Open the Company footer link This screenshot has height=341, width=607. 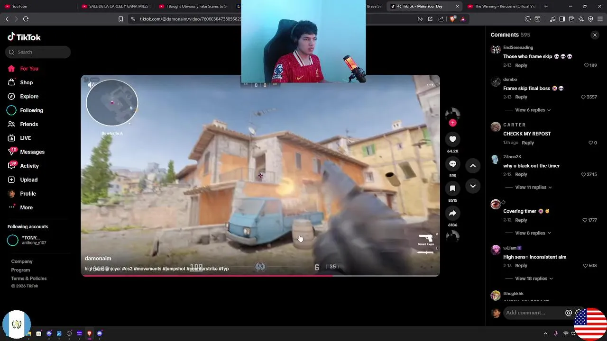(x=22, y=261)
